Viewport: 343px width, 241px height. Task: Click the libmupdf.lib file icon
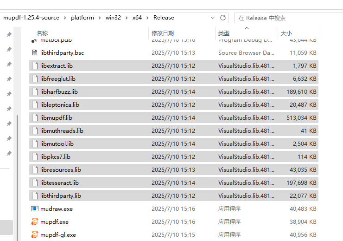[35, 117]
